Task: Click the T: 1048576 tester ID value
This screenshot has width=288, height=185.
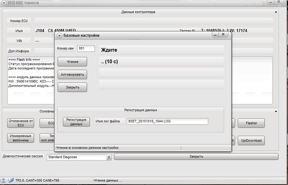Action: (224, 31)
